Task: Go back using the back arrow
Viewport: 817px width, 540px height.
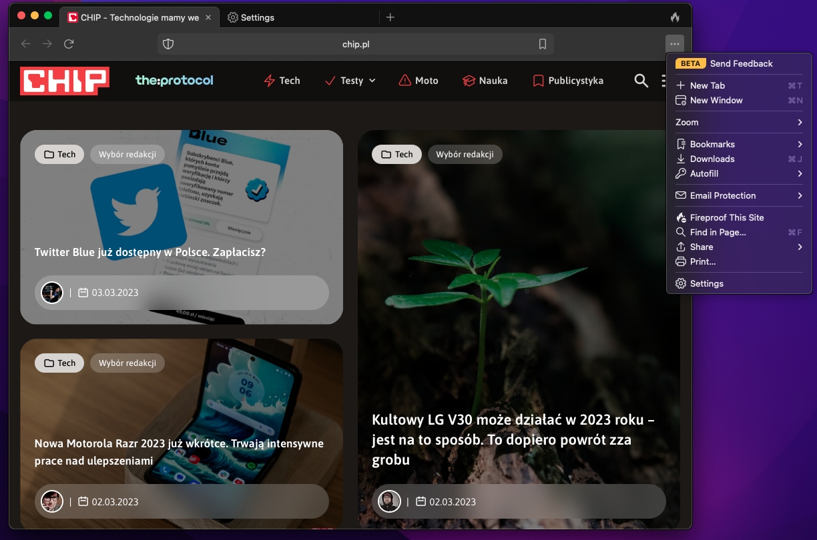Action: click(26, 44)
